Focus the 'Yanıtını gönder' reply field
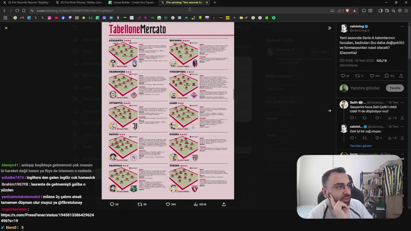 click(x=365, y=88)
